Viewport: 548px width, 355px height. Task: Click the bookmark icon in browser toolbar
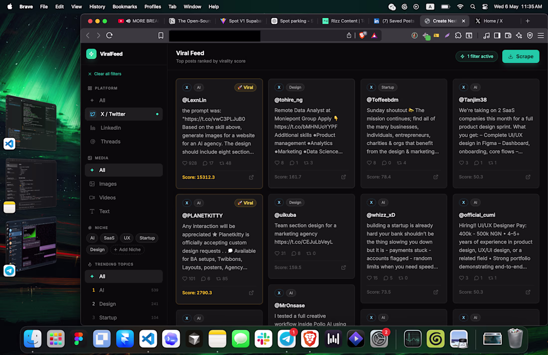point(161,36)
